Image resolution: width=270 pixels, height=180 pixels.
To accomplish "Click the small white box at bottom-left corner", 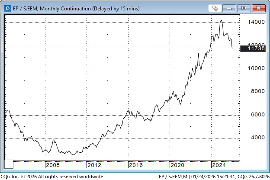I will (x=9, y=164).
